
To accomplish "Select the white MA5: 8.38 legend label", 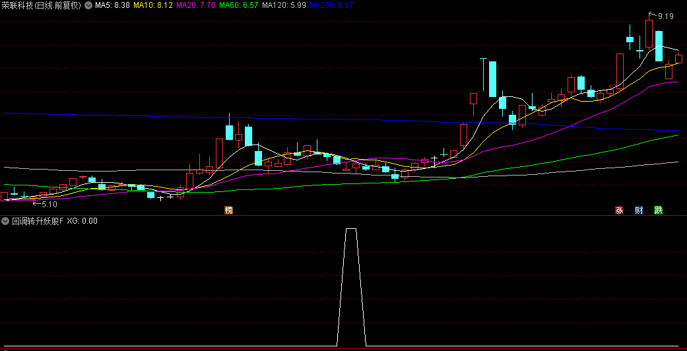I will click(x=112, y=5).
